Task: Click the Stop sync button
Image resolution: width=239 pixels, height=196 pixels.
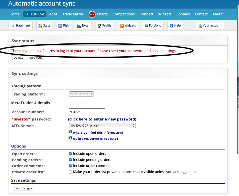Action: (x=36, y=58)
